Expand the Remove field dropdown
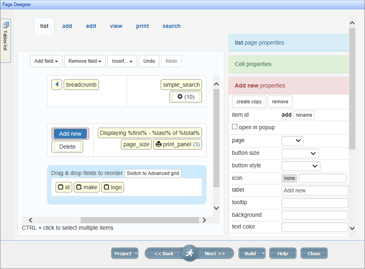 click(85, 61)
